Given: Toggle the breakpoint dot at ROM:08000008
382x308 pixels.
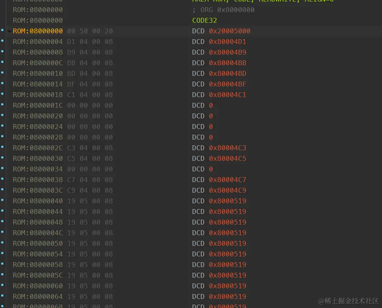Looking at the screenshot, I should pos(2,52).
